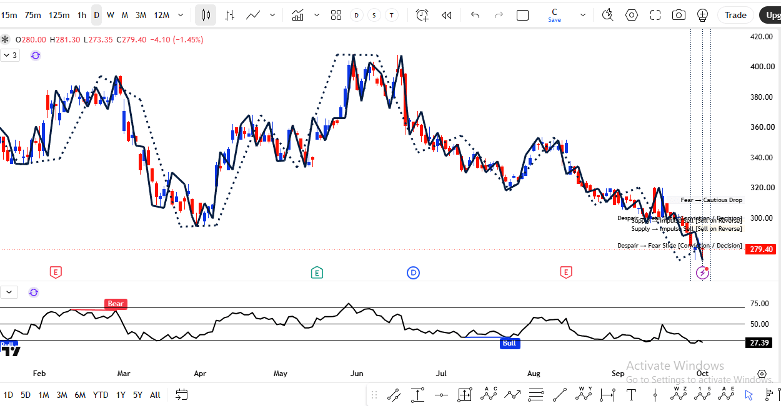The image size is (781, 406).
Task: Save the chart layout C
Action: tap(554, 15)
